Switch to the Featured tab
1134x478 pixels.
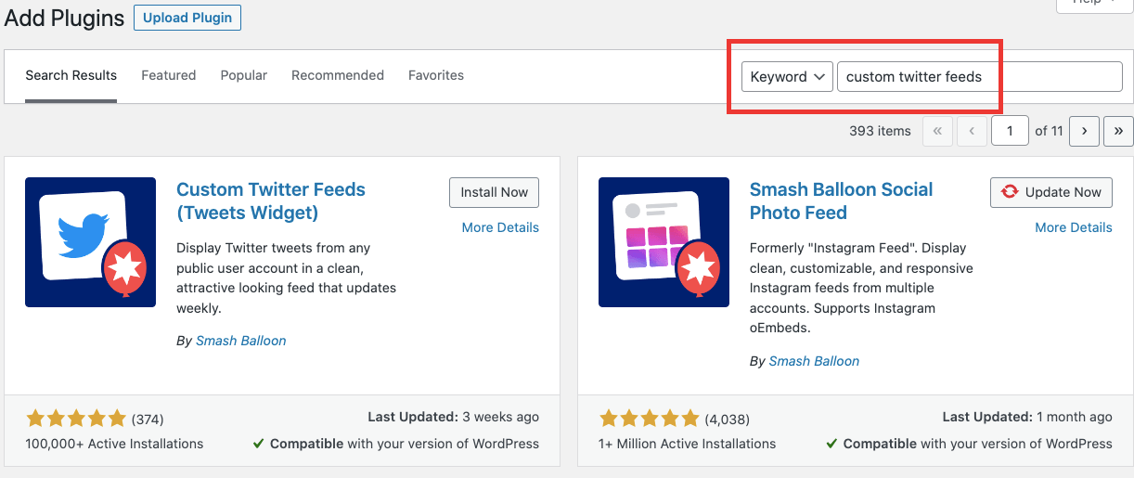coord(168,75)
